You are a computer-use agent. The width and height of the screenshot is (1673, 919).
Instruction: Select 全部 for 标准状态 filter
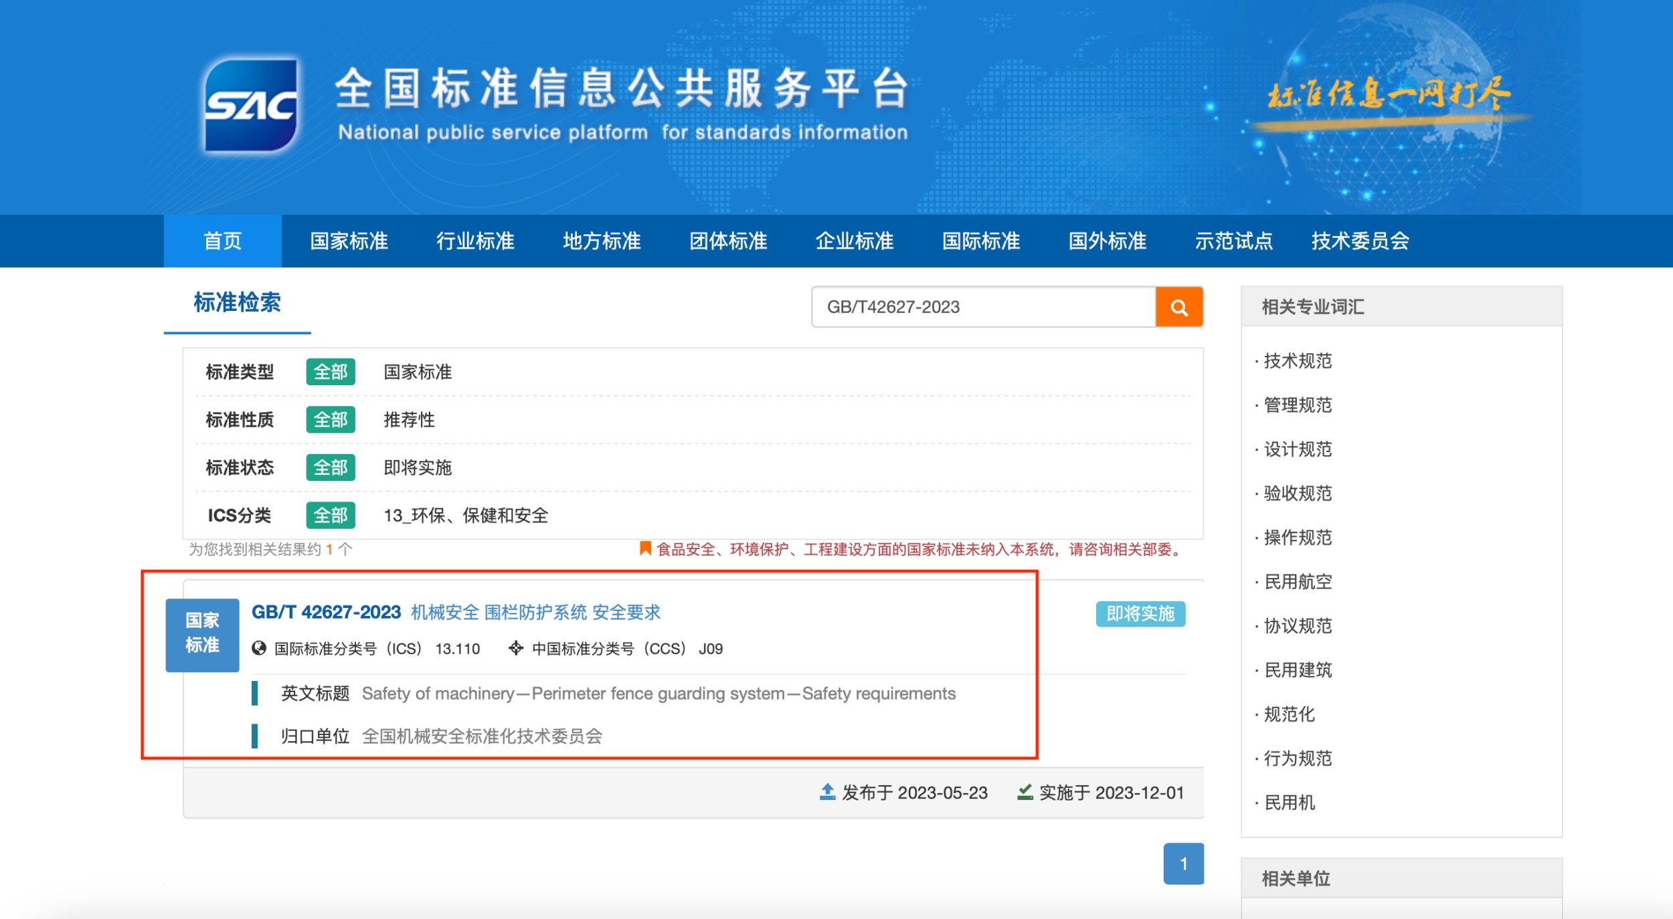tap(331, 468)
